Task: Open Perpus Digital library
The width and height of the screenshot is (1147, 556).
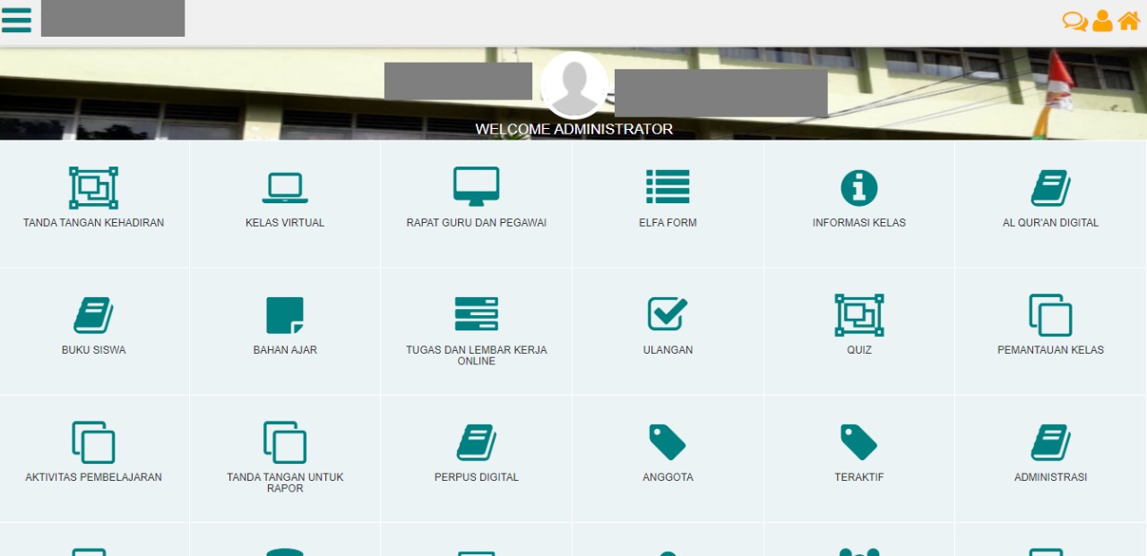Action: [476, 443]
